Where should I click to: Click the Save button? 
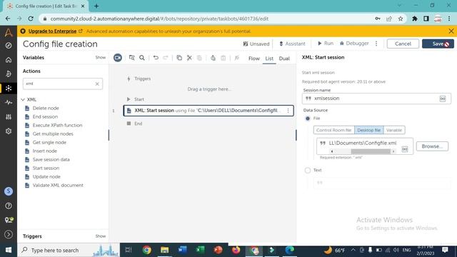pyautogui.click(x=438, y=44)
